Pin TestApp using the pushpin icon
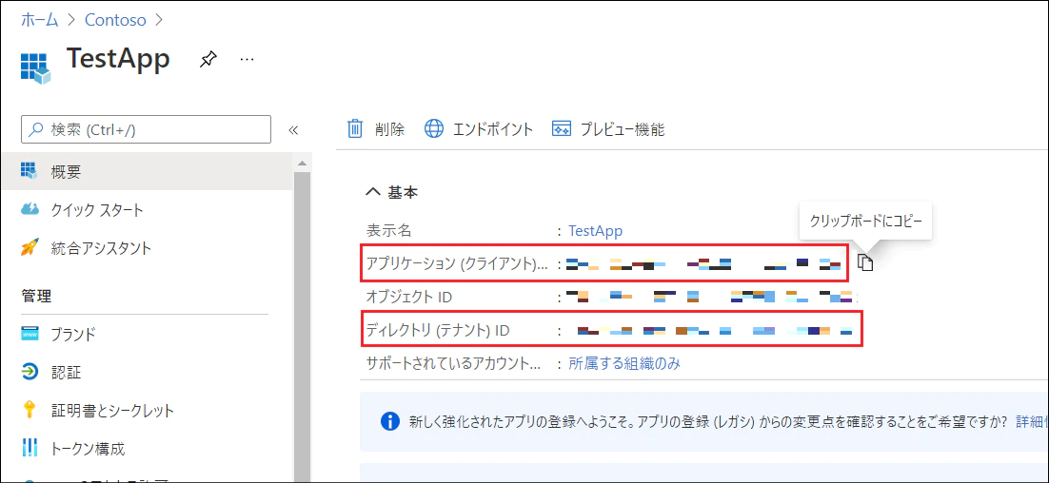The image size is (1049, 483). click(x=208, y=60)
